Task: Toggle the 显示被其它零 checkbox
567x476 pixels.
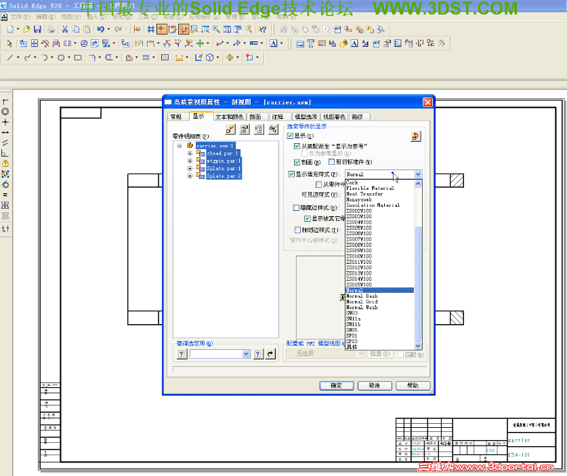Action: (x=308, y=218)
